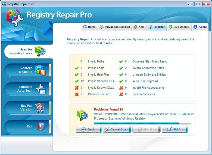Click green check beside Unused Software Entries
The height and width of the screenshot is (155, 212).
(x=121, y=74)
